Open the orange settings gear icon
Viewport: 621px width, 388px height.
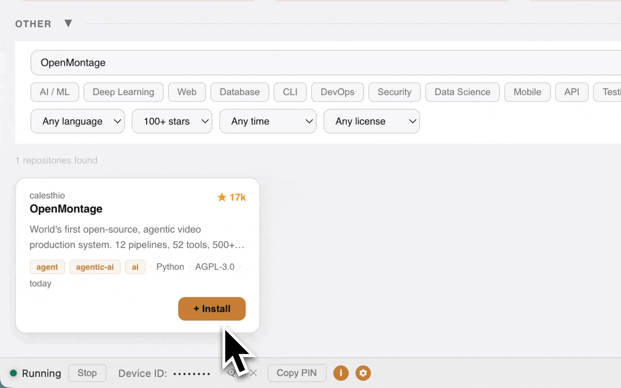(363, 373)
